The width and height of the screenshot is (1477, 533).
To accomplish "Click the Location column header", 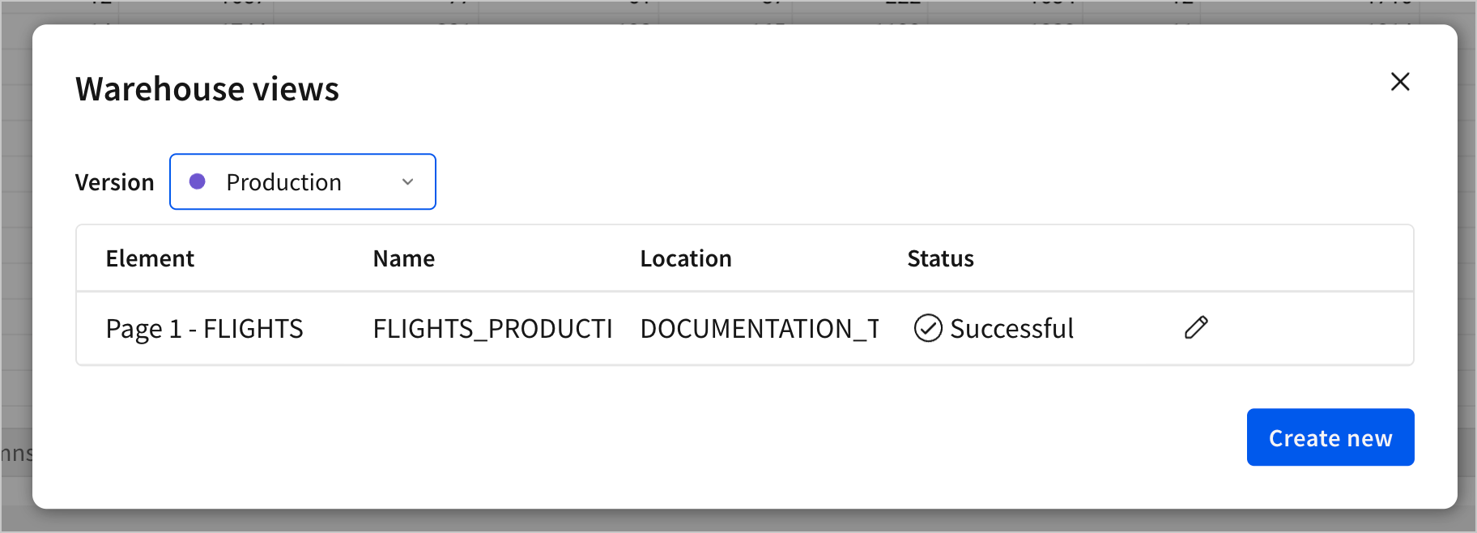I will (685, 258).
